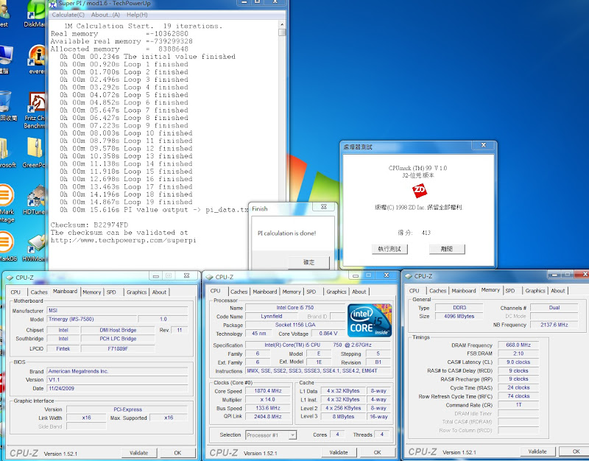Open Memory tab in the processor CPU-Z window

[292, 292]
